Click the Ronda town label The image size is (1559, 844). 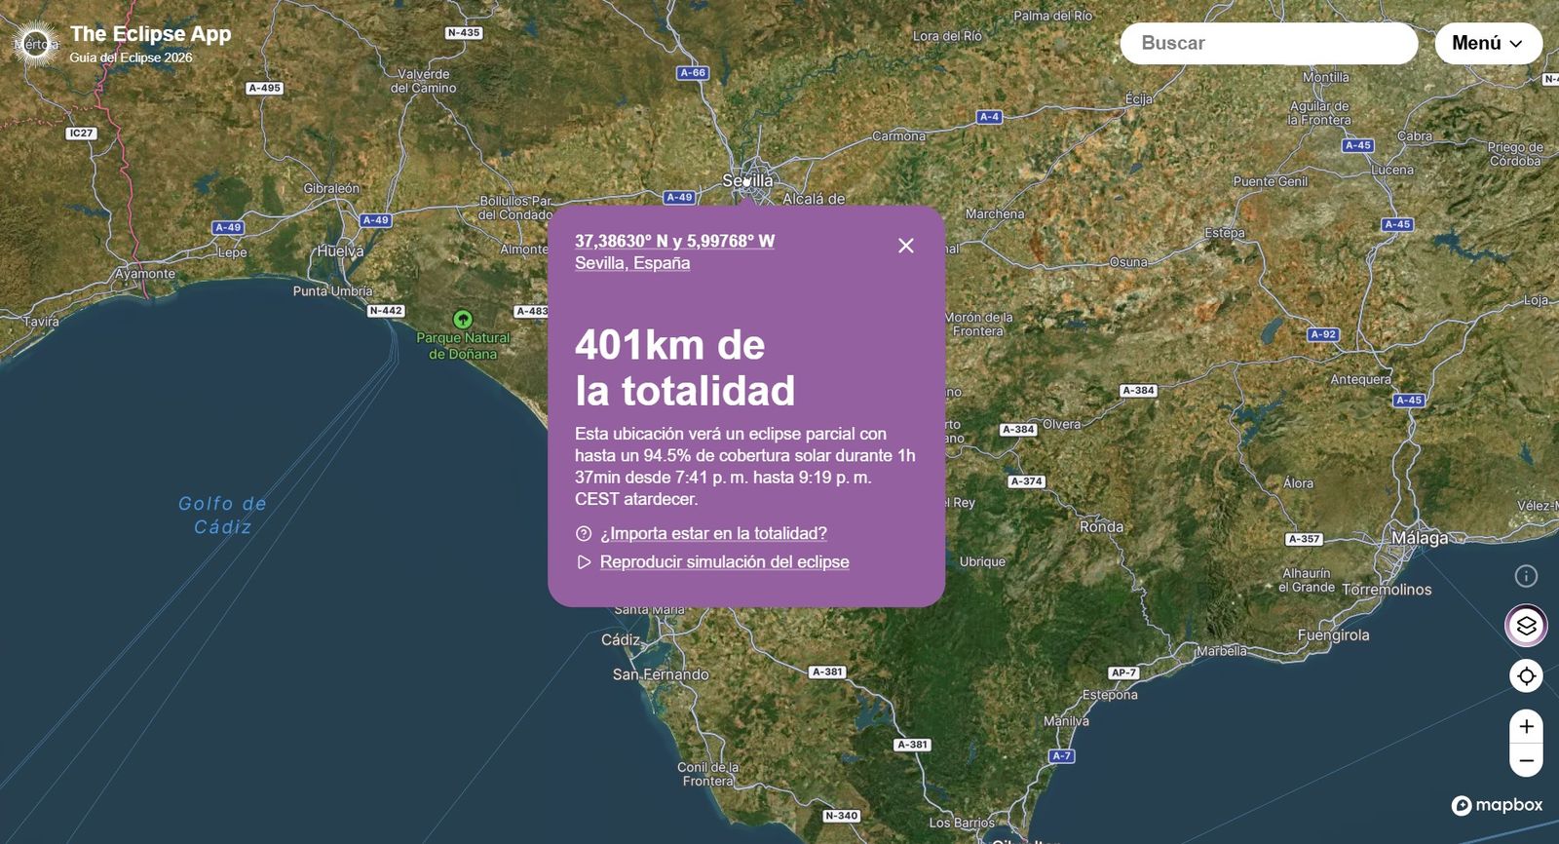pyautogui.click(x=1101, y=526)
